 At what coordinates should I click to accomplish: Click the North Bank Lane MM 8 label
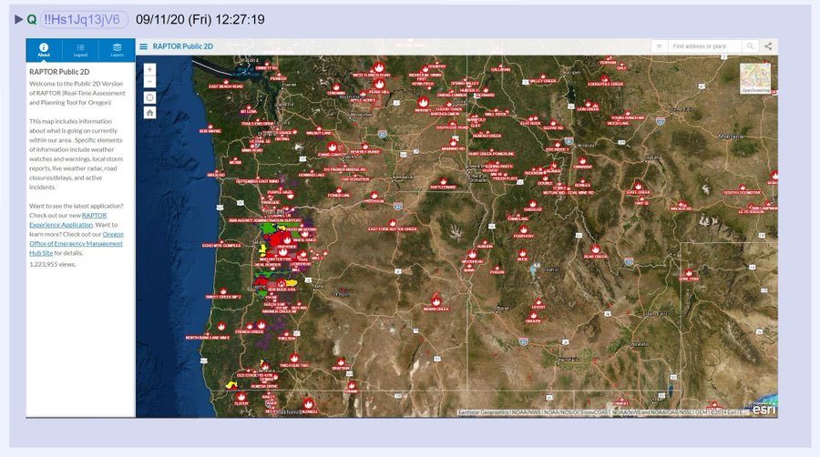coord(207,338)
